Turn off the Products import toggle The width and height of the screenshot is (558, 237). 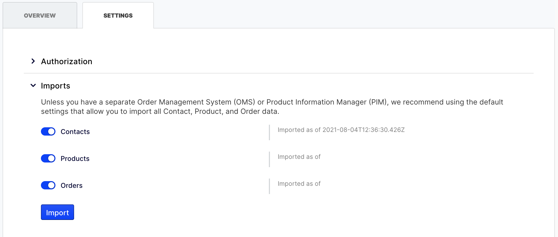(48, 159)
